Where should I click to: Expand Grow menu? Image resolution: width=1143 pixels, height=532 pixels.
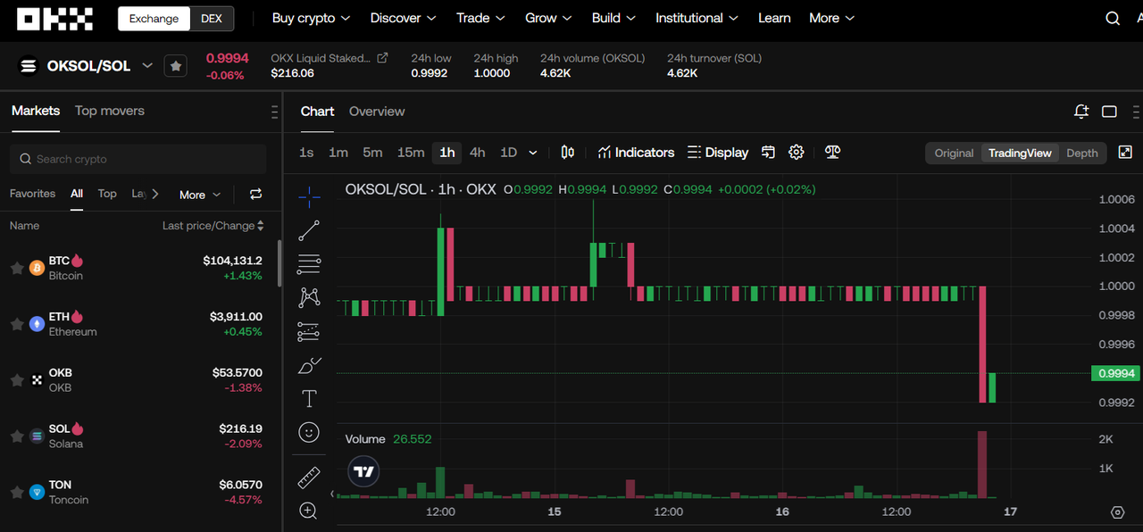coord(548,18)
